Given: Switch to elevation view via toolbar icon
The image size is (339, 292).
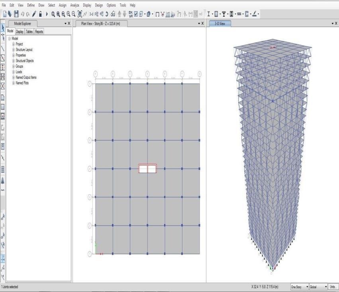Looking at the screenshot, I should tap(102, 14).
